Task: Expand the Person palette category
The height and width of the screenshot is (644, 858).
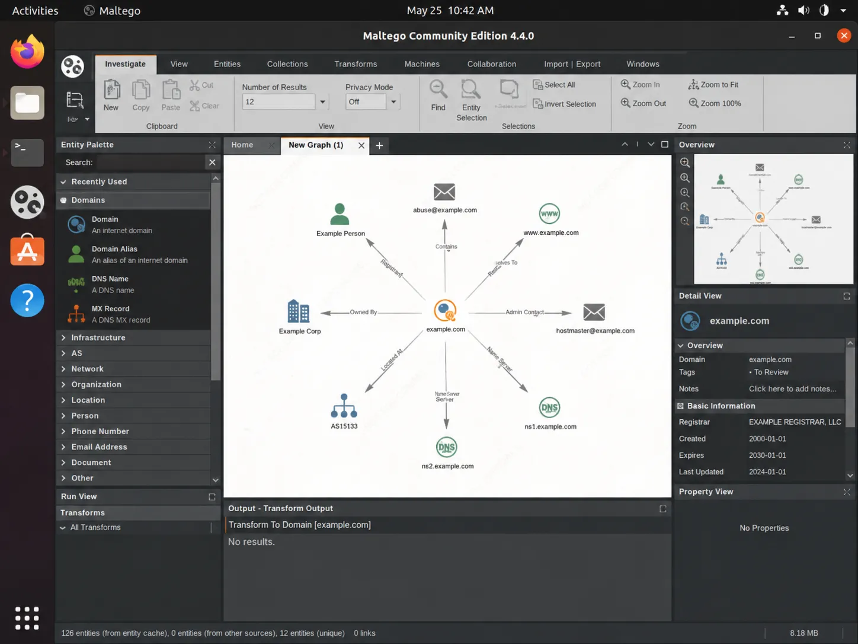Action: [x=63, y=416]
